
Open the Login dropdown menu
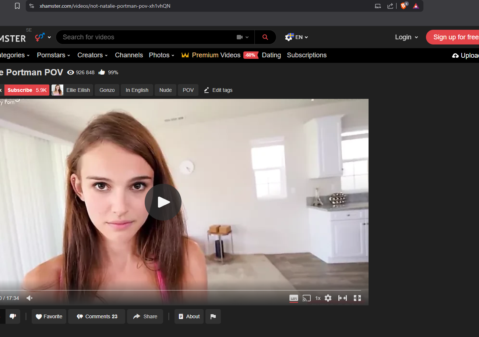coord(406,37)
